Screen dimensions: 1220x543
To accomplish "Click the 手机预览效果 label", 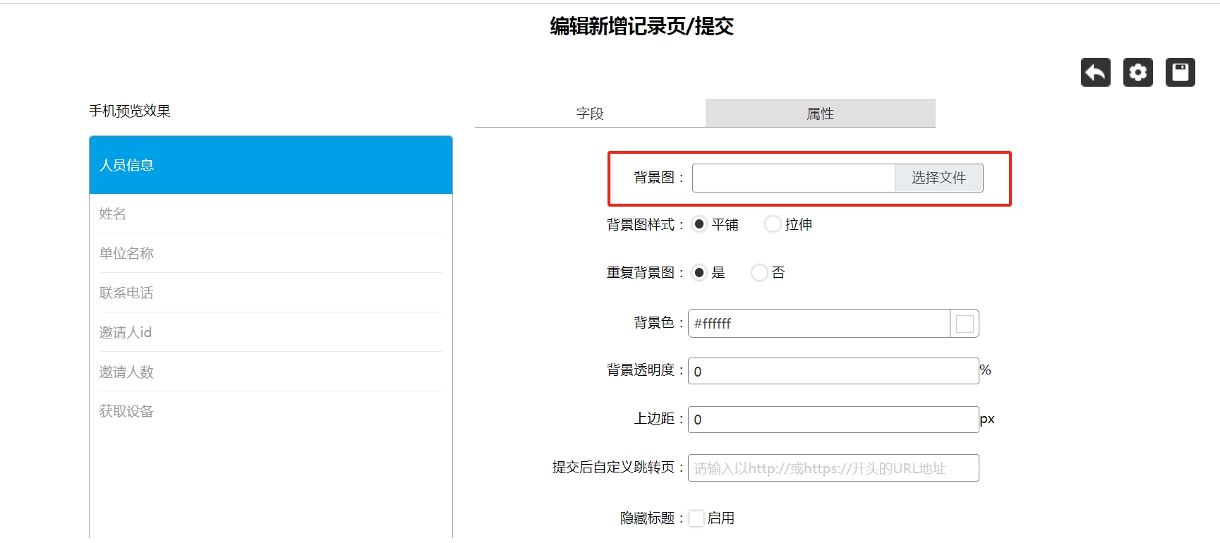I will (130, 111).
